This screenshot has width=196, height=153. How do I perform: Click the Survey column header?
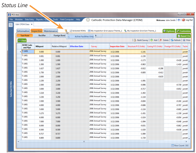[100, 46]
